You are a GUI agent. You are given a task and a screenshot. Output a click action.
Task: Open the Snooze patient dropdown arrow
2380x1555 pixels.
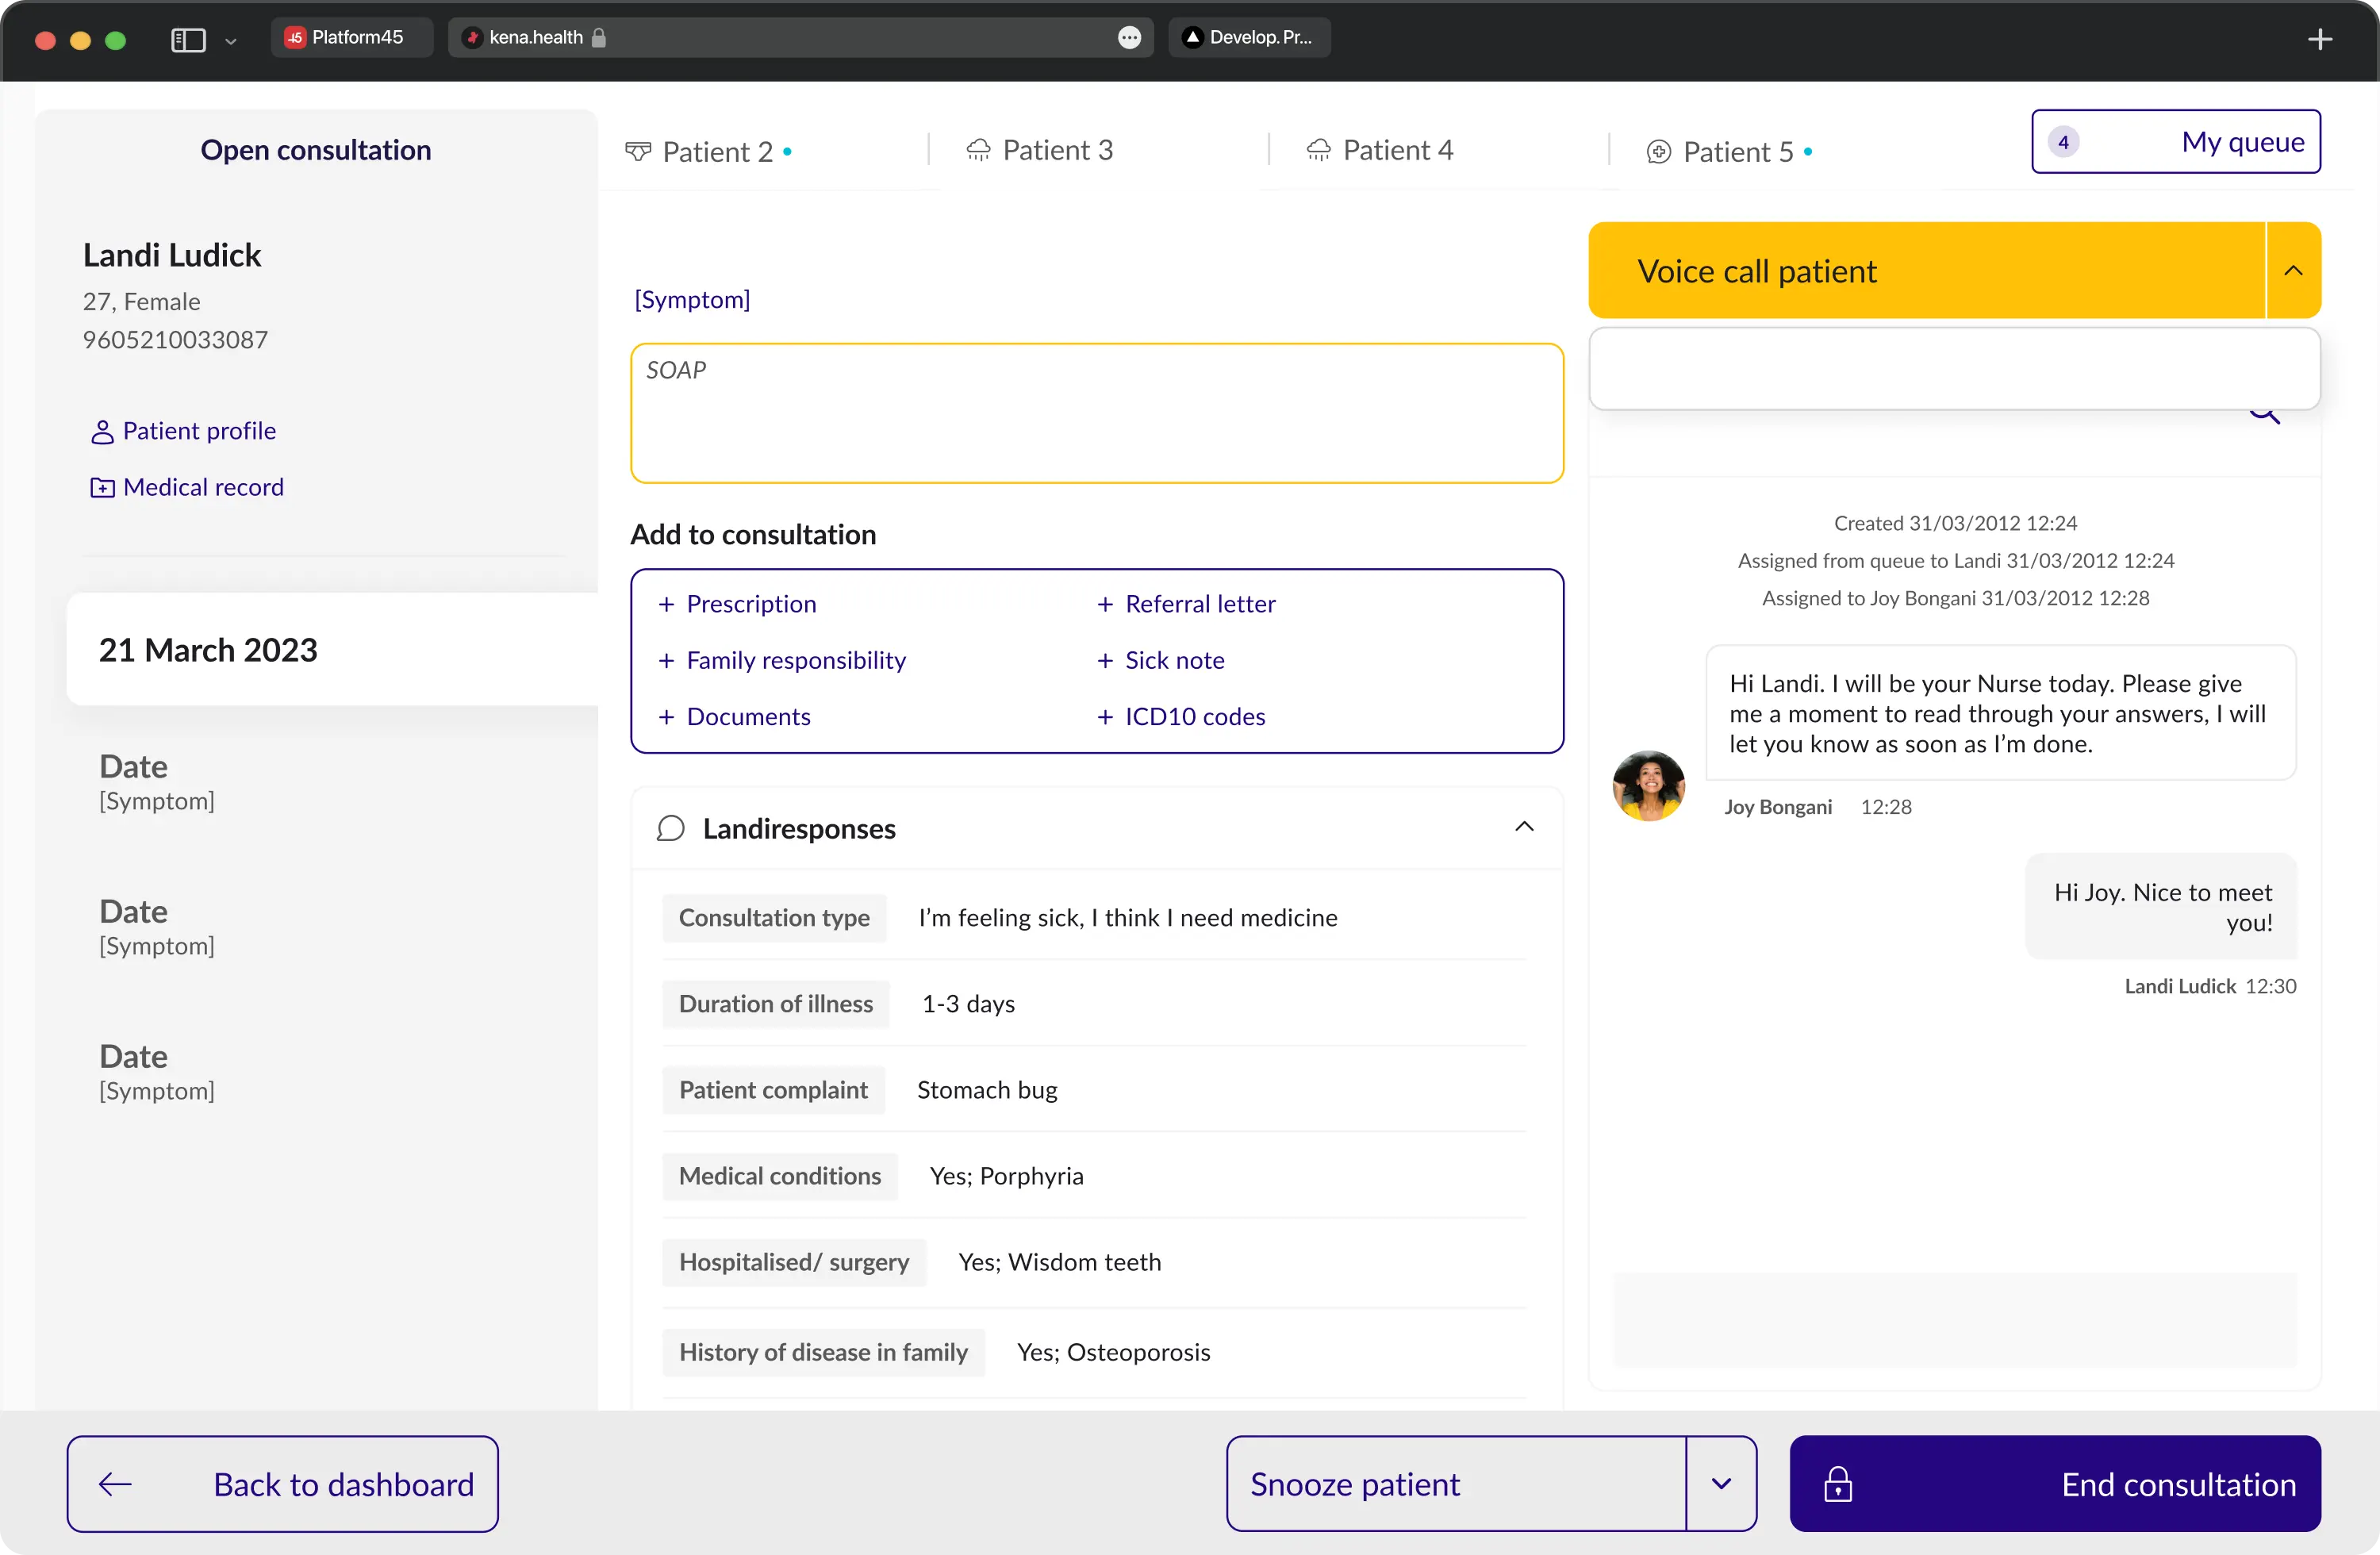pyautogui.click(x=1721, y=1484)
